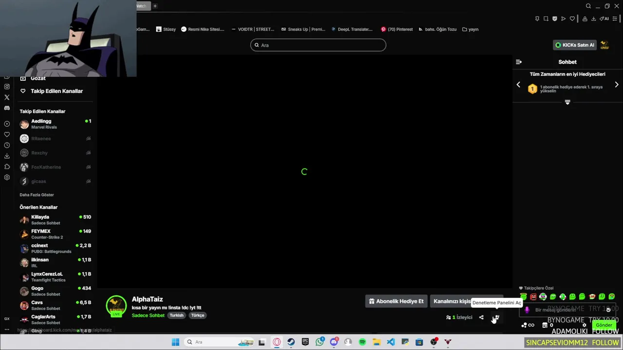The width and height of the screenshot is (623, 350).
Task: Open the LynxCerezLoL channel
Action: (55, 277)
